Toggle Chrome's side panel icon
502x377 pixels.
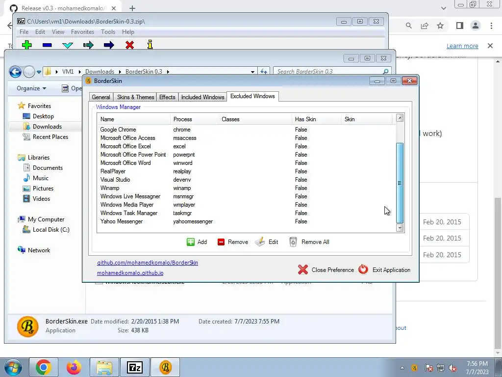pyautogui.click(x=460, y=26)
